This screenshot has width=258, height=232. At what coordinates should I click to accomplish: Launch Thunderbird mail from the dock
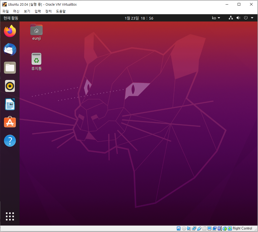[10, 49]
